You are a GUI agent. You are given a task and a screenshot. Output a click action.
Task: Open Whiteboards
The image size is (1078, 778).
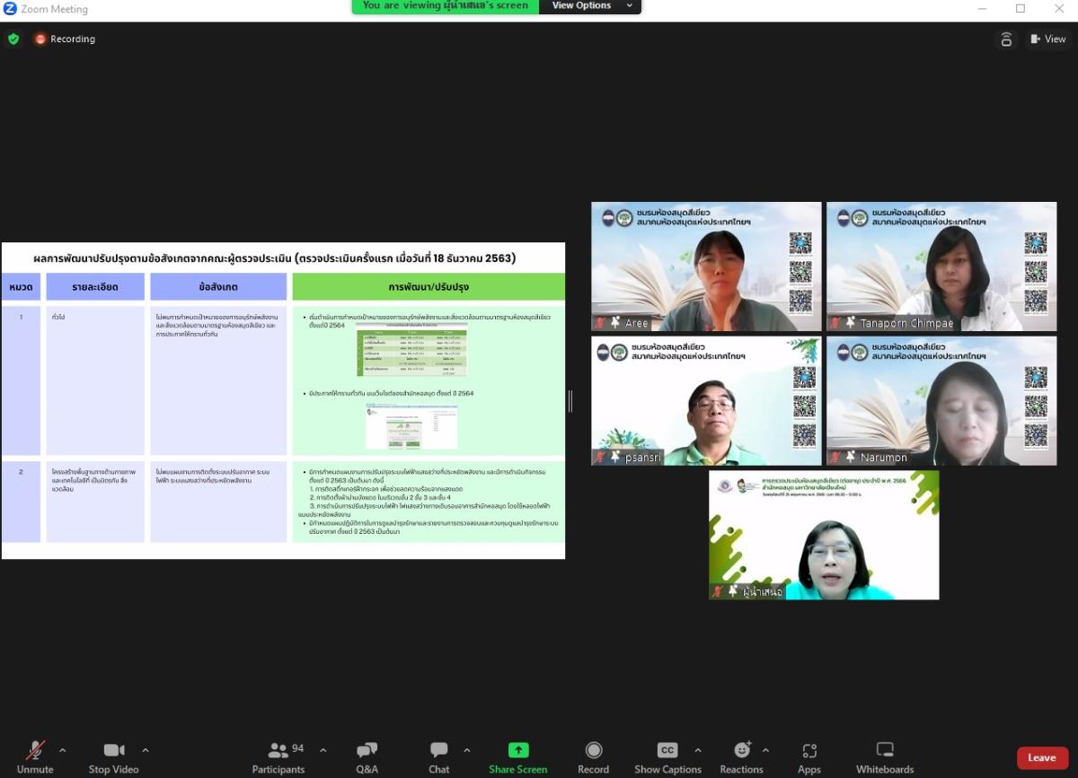(x=884, y=756)
